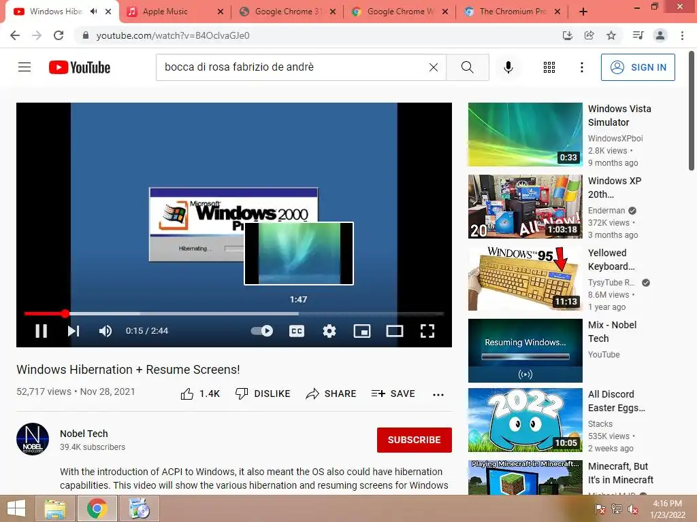Switch to the Google Chrome W tab
Screen dimensions: 697x522
coord(400,12)
